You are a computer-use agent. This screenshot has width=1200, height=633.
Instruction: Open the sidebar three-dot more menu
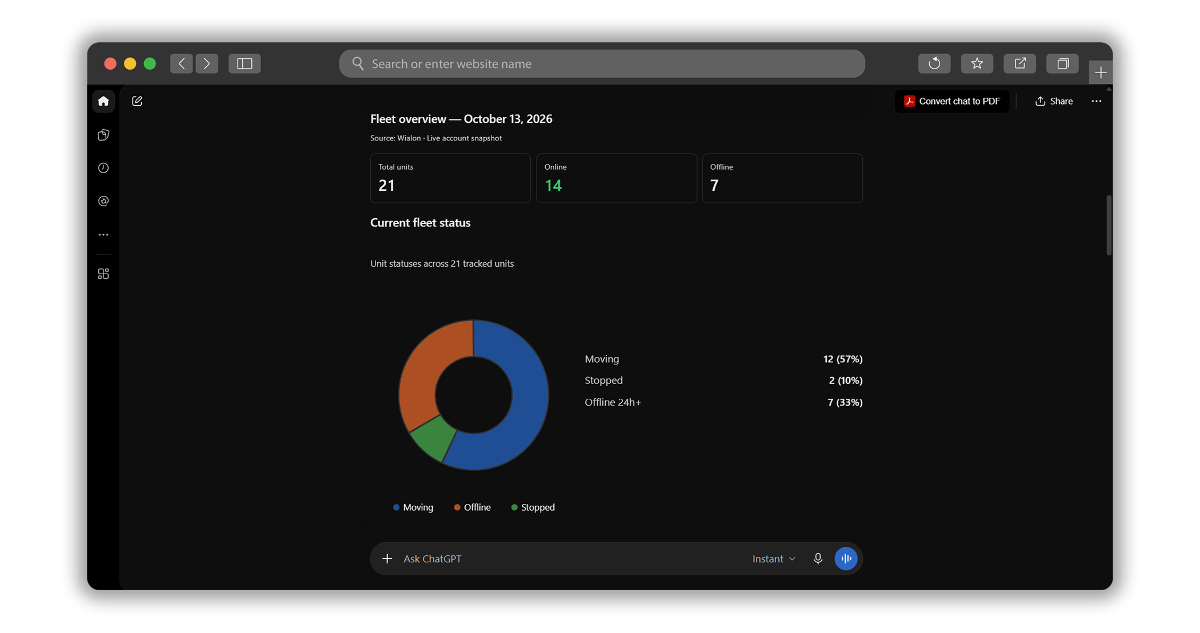click(x=103, y=235)
